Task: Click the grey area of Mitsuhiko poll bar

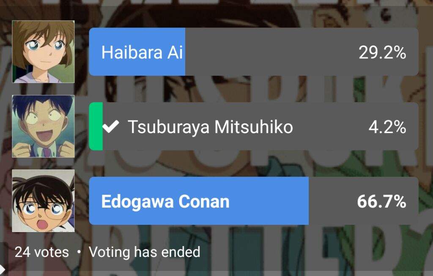Action: click(x=260, y=126)
